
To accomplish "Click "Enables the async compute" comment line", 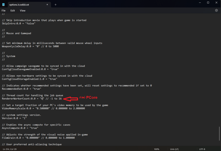I will (36, 125).
